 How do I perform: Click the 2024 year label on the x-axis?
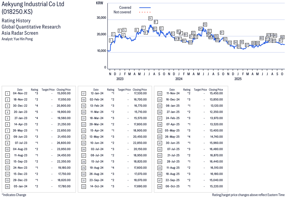click(x=179, y=79)
